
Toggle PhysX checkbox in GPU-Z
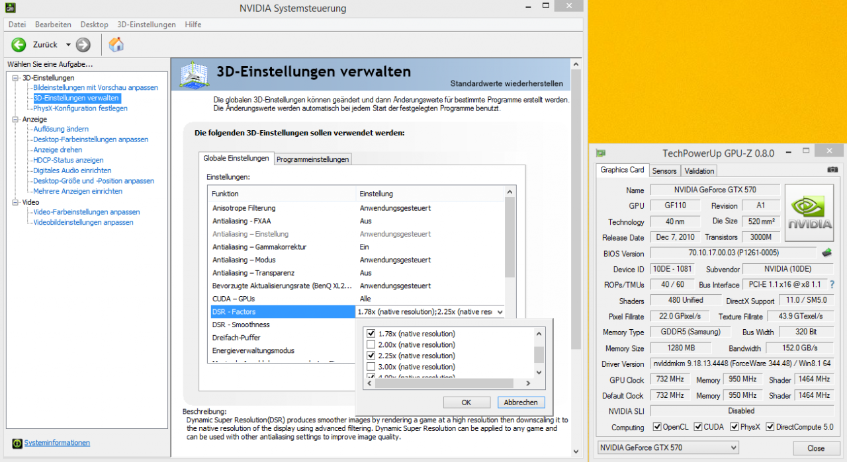(x=735, y=427)
